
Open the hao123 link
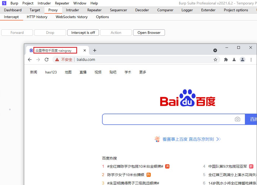point(51,72)
